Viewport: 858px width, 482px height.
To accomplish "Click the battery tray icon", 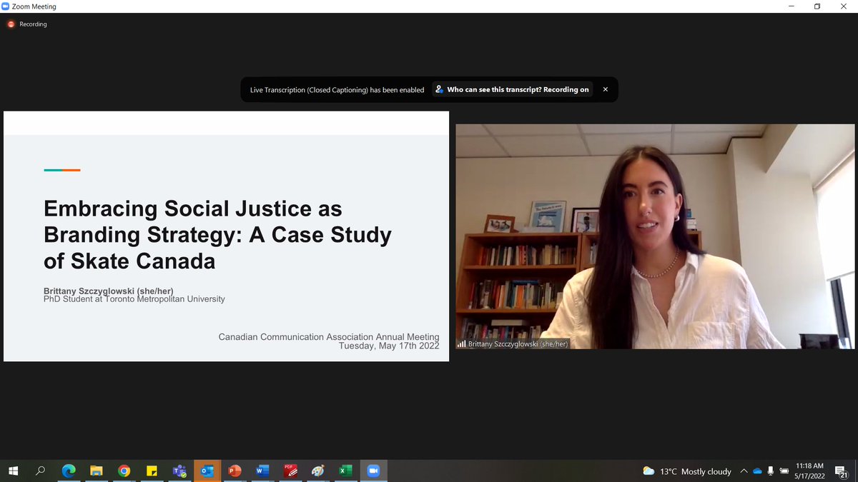I will click(x=784, y=471).
